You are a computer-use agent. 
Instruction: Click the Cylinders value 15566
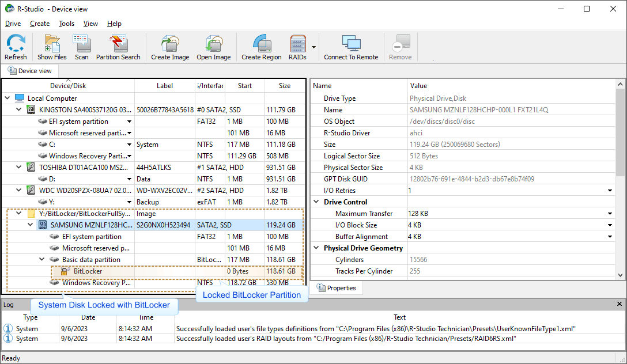pos(418,260)
